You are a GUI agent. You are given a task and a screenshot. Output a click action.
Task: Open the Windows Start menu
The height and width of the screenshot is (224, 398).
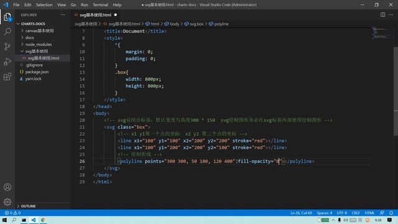4,220
